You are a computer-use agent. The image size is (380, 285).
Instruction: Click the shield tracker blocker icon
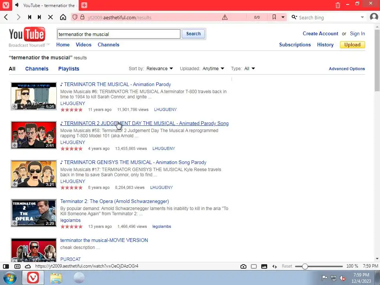pyautogui.click(x=75, y=17)
